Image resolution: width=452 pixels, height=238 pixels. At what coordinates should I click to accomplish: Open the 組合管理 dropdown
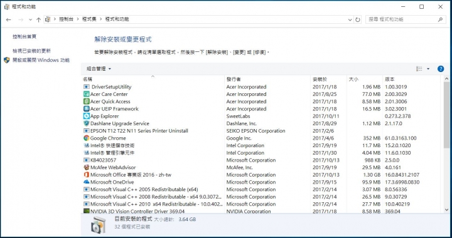(x=99, y=69)
